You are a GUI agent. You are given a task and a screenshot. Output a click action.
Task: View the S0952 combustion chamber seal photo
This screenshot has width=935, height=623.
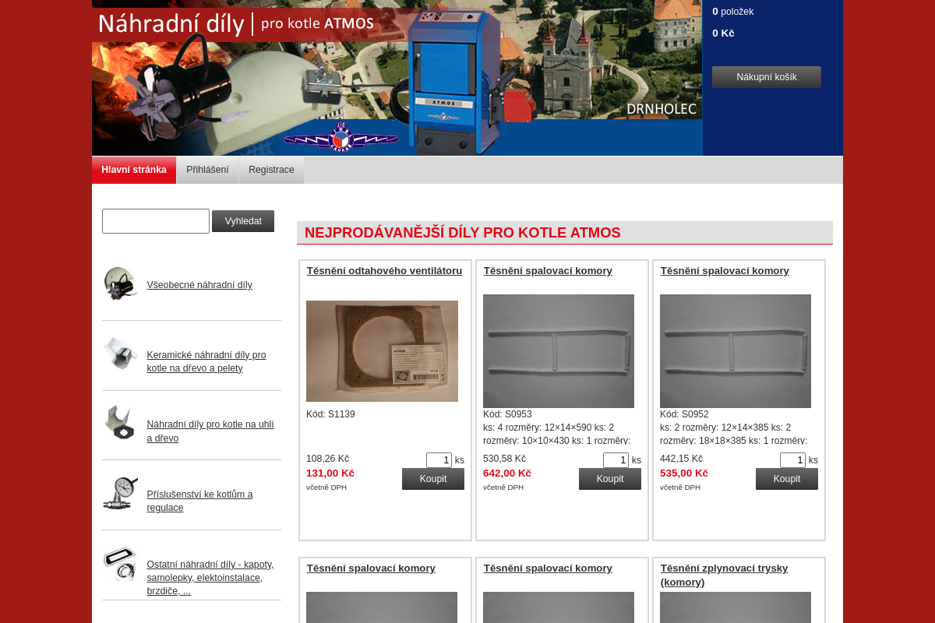point(736,351)
